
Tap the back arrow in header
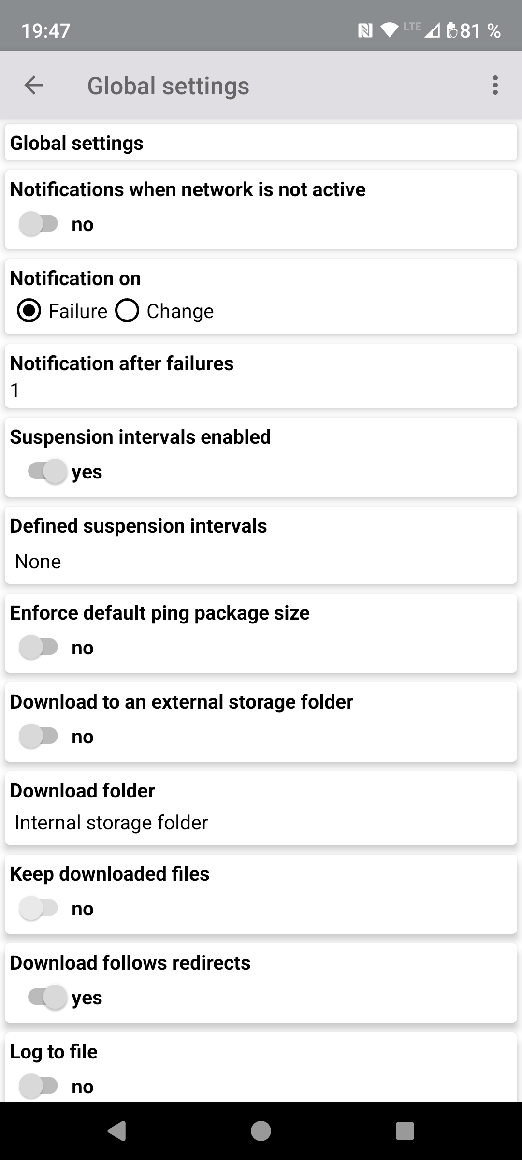click(34, 86)
